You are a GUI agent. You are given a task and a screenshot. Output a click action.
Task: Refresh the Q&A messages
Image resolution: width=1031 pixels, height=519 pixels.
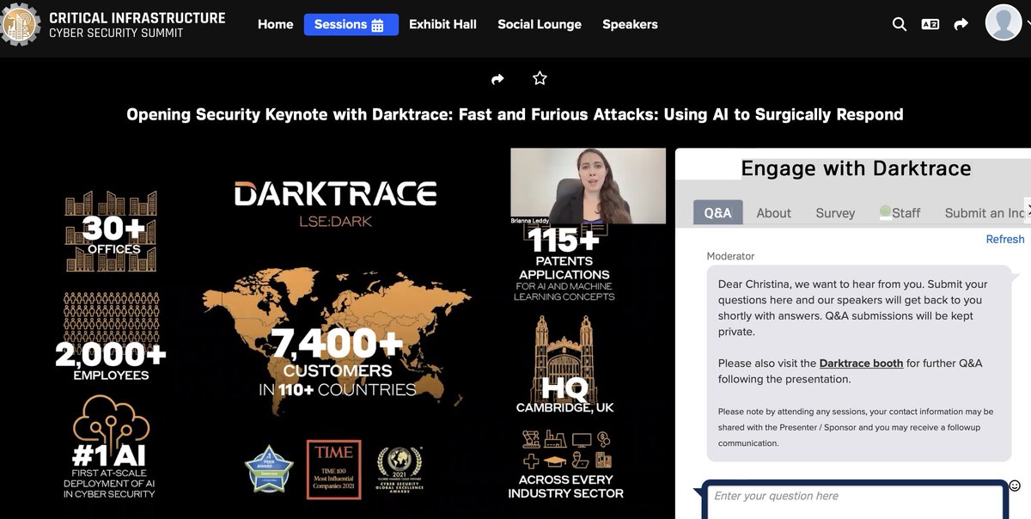pyautogui.click(x=1005, y=239)
